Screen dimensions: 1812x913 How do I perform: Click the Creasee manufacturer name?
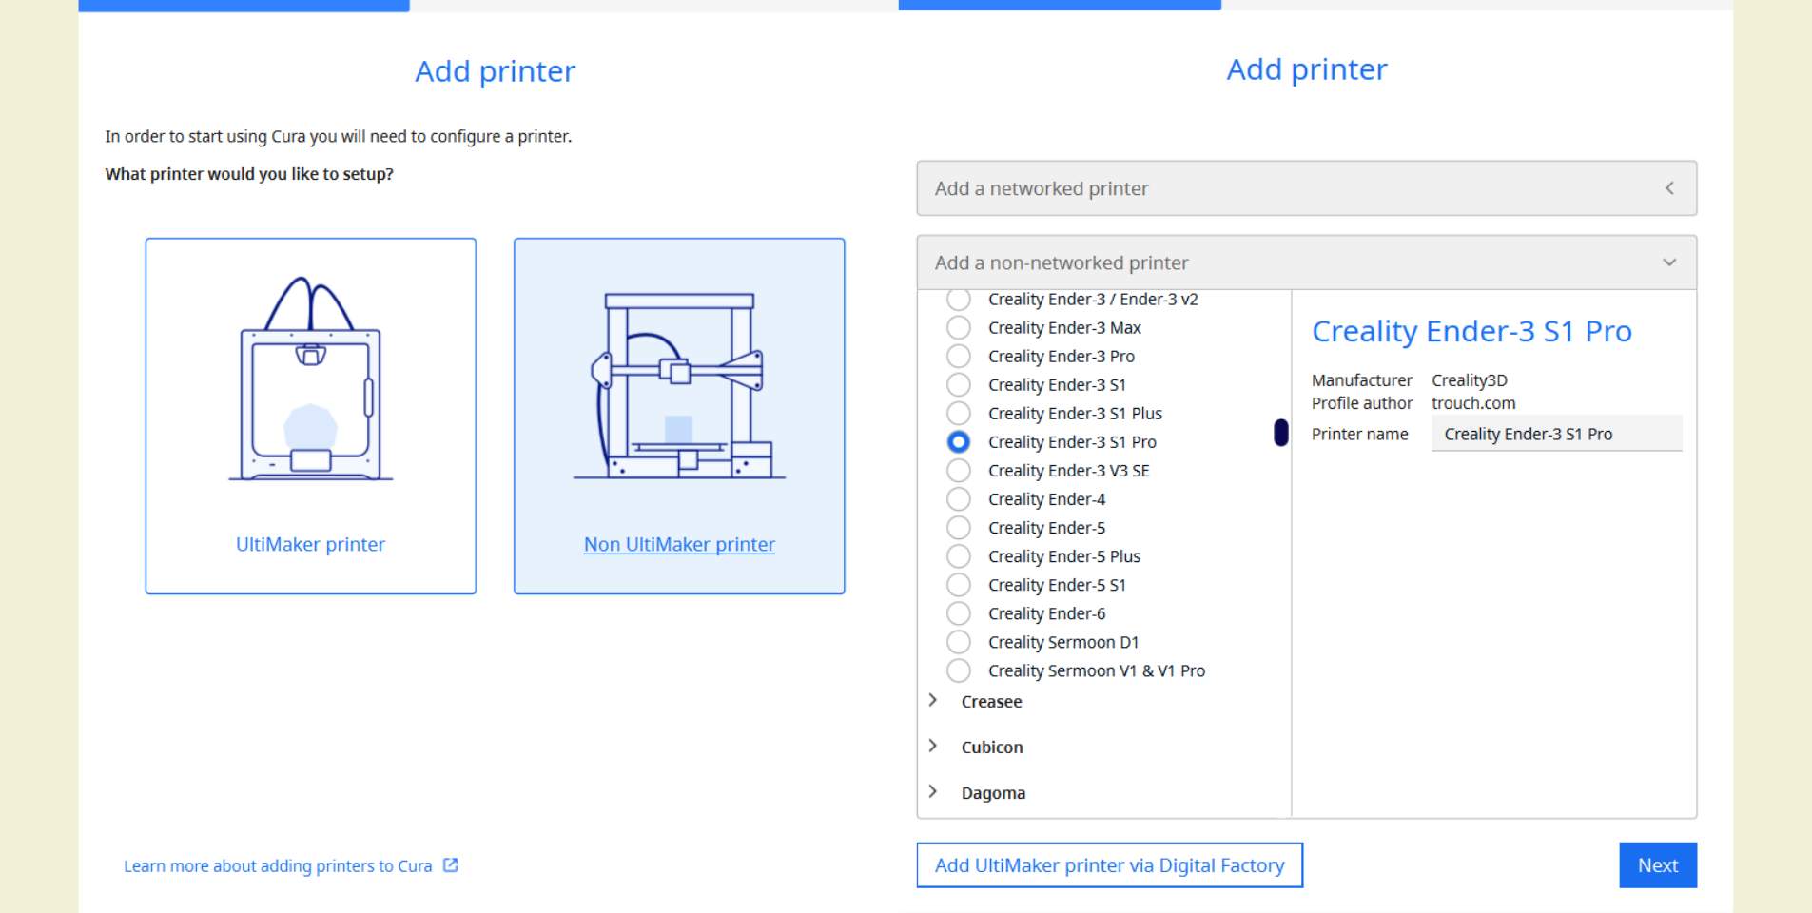991,702
